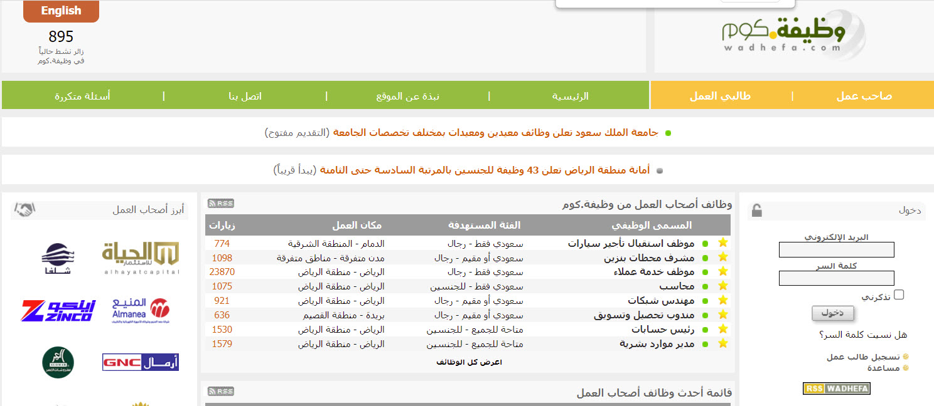This screenshot has height=406, width=934.
Task: Click the أبرز أصحاب العمل panel heading
Action: [x=149, y=210]
